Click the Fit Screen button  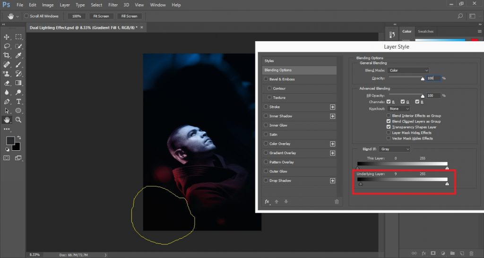coord(101,16)
